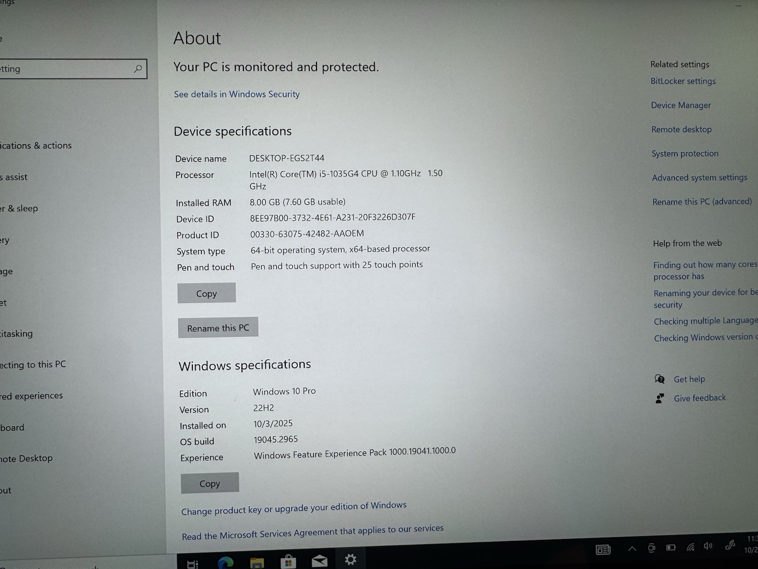The height and width of the screenshot is (569, 758).
Task: Open volume speaker tray icon
Action: click(708, 546)
